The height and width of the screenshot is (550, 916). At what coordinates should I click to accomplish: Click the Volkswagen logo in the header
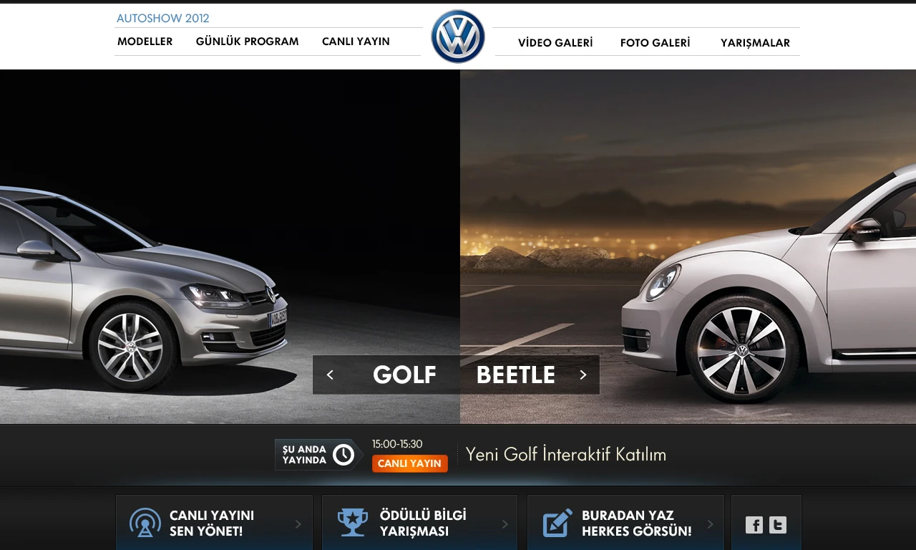coord(458,37)
